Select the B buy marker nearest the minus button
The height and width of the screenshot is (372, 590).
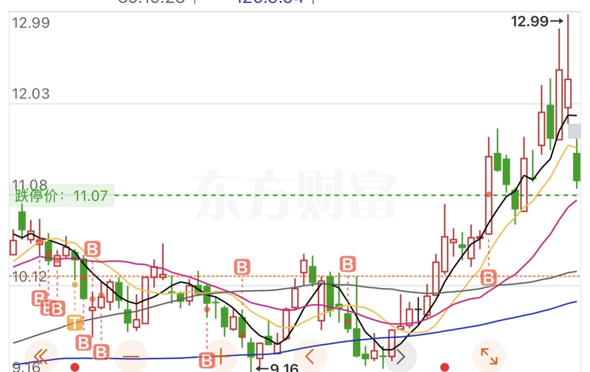pyautogui.click(x=101, y=351)
